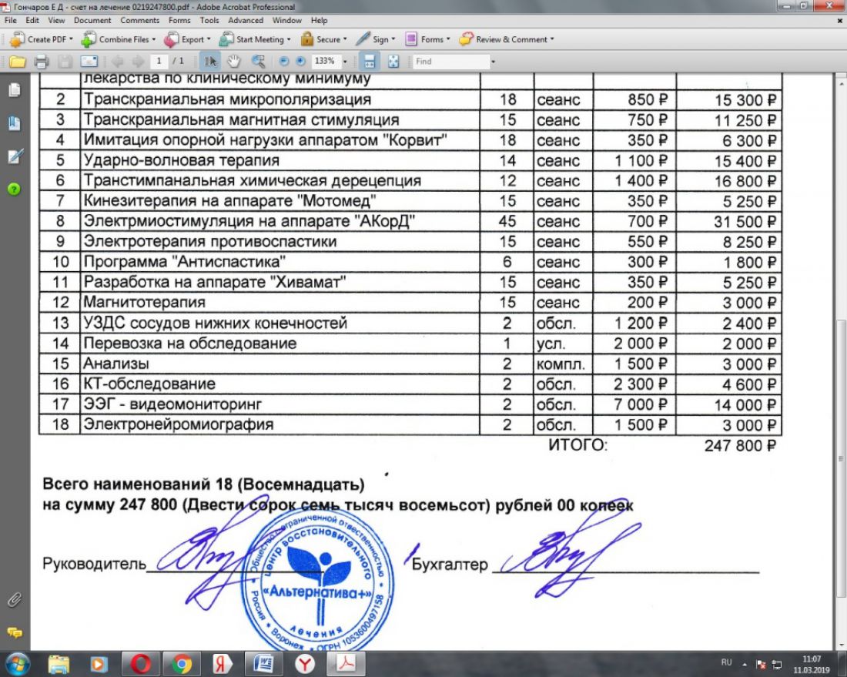
Task: Open the View menu
Action: tap(56, 21)
